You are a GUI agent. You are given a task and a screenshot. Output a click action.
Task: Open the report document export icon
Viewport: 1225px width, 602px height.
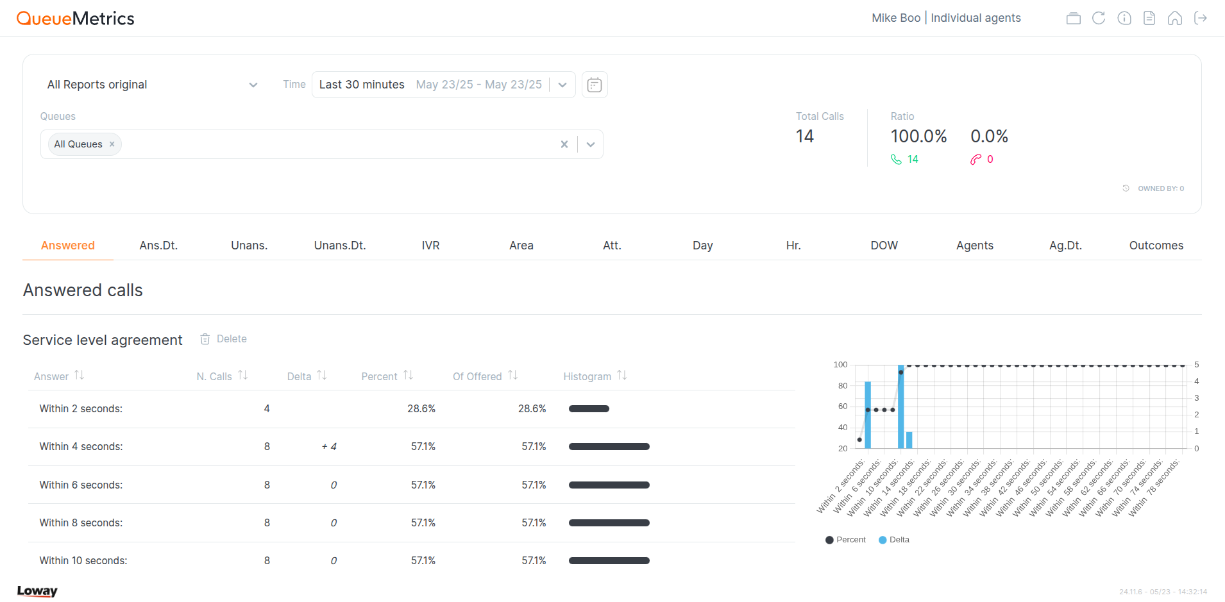pos(1149,18)
